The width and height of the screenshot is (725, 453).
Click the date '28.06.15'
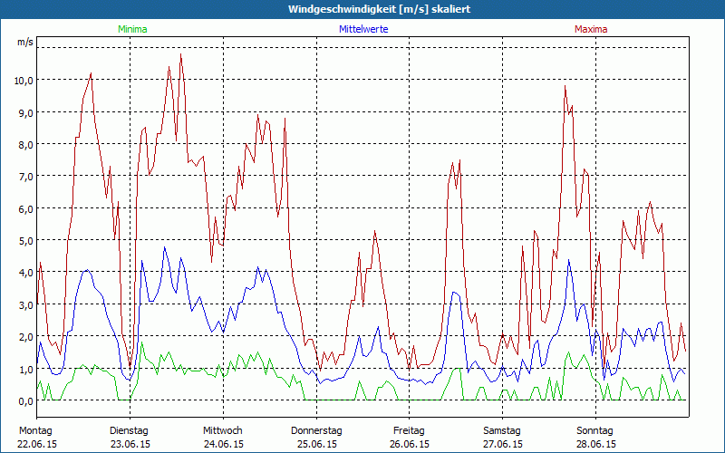(x=596, y=444)
